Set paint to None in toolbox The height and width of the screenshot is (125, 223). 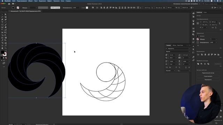pos(6,58)
